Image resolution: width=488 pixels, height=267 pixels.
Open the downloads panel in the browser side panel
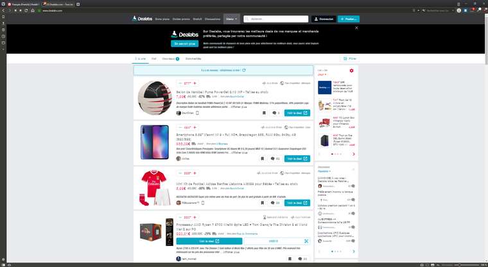tap(3, 23)
